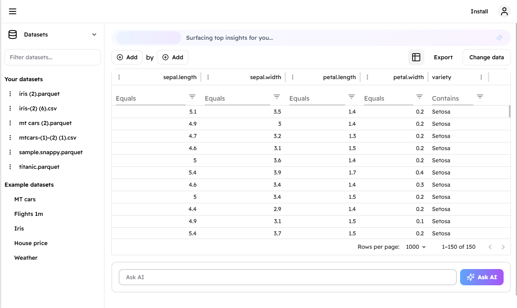This screenshot has height=308, width=517.
Task: Click petal.length Equals filter input
Action: 317,98
